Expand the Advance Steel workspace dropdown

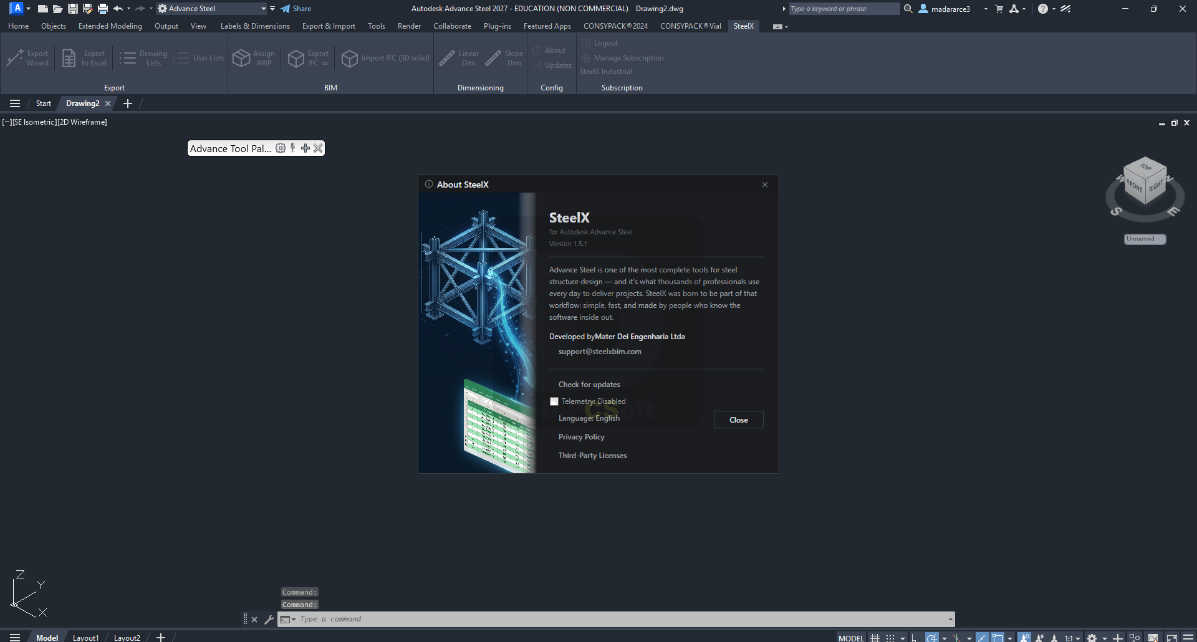[264, 9]
